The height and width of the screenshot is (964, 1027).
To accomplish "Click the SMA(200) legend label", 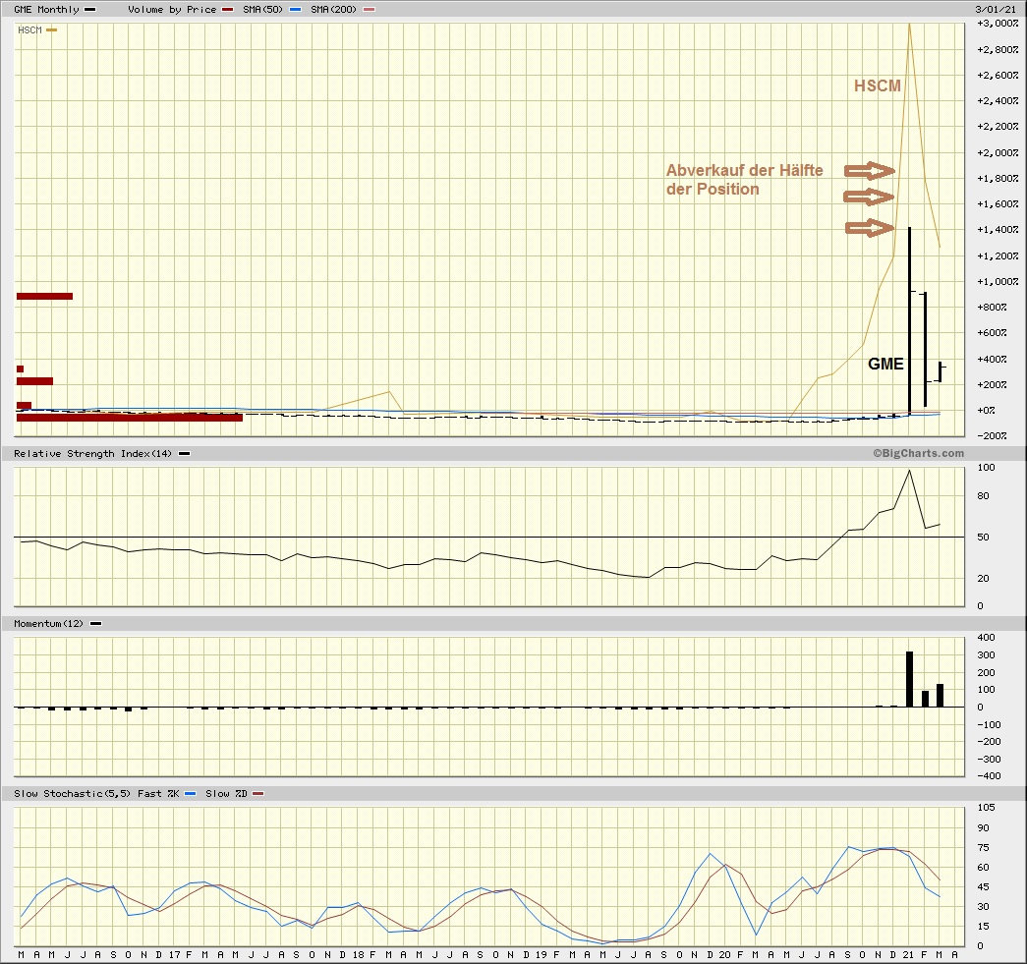I will (x=333, y=9).
